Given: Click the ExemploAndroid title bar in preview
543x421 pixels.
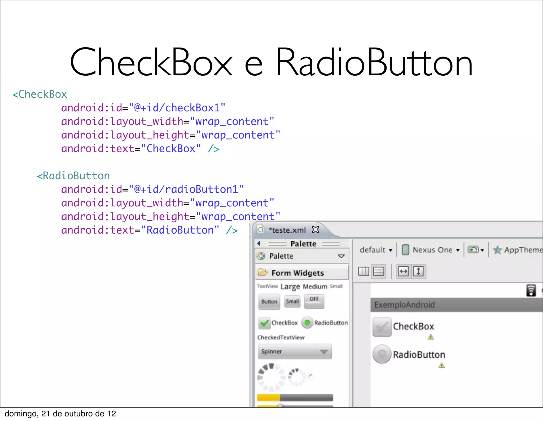Looking at the screenshot, I should (457, 305).
